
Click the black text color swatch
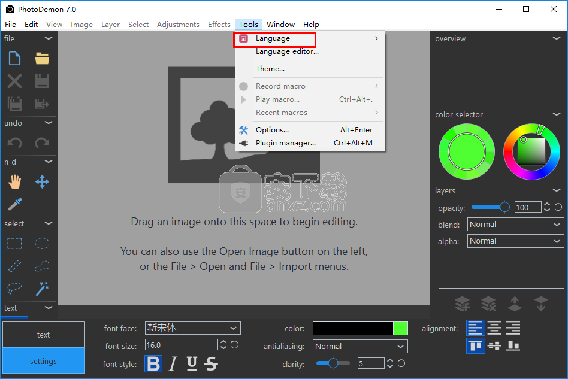(x=353, y=328)
